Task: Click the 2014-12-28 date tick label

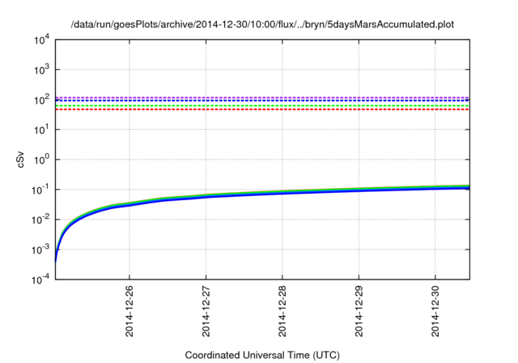Action: click(x=282, y=311)
